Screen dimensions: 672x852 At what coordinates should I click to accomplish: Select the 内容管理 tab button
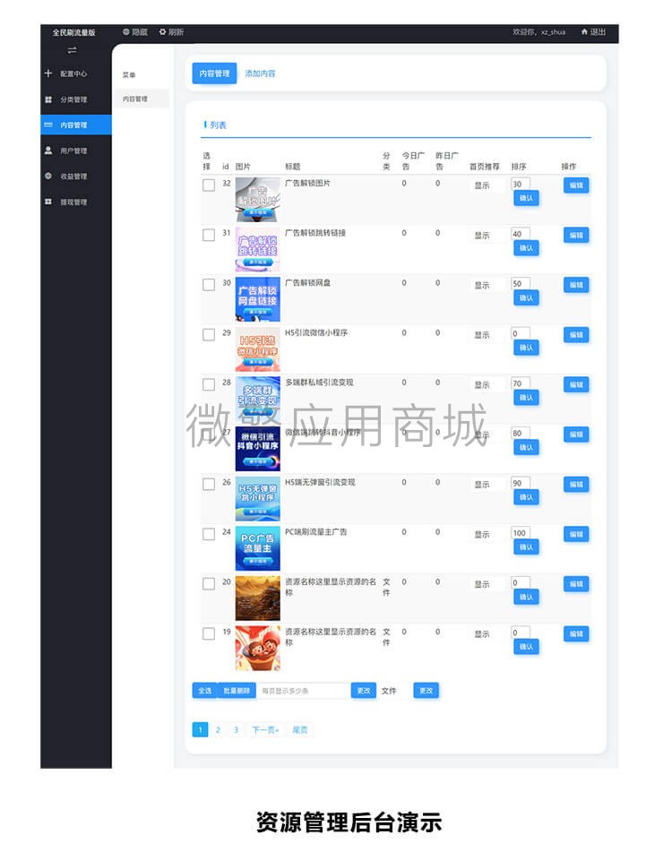(214, 73)
